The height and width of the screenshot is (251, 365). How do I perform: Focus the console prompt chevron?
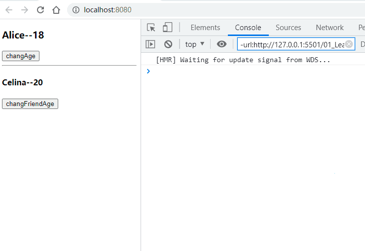(148, 71)
